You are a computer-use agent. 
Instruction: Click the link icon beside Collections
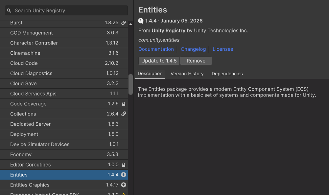tap(124, 114)
